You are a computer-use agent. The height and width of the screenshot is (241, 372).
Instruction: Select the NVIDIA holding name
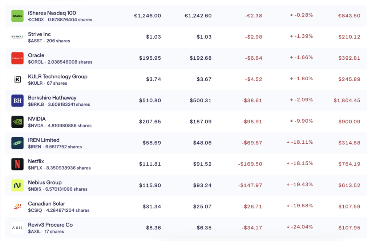(37, 119)
